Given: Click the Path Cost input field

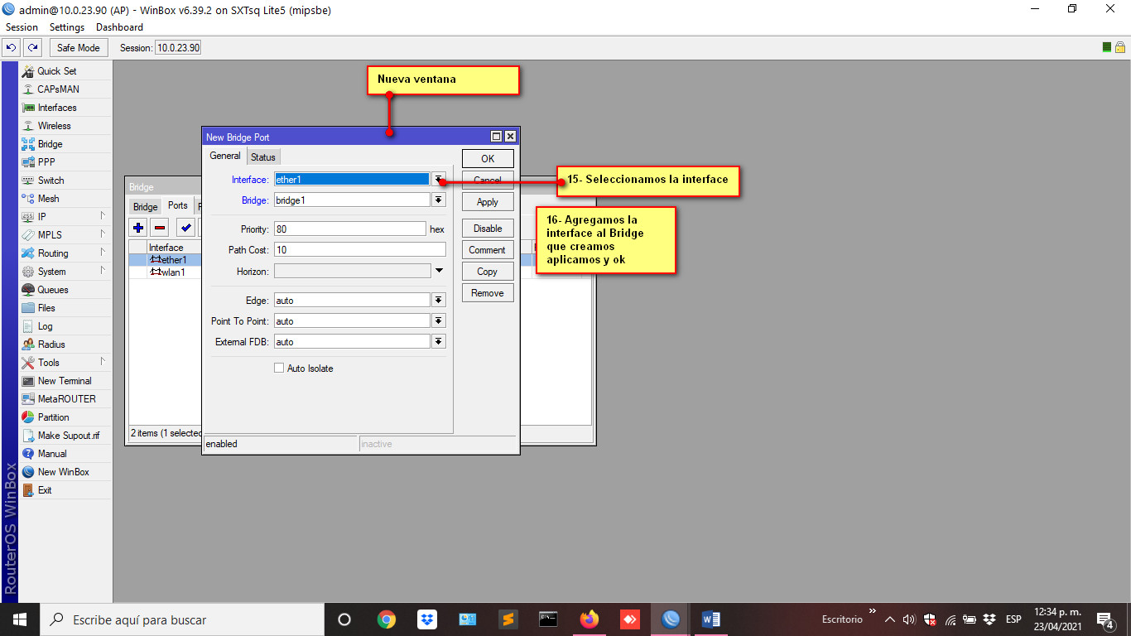Looking at the screenshot, I should [359, 249].
